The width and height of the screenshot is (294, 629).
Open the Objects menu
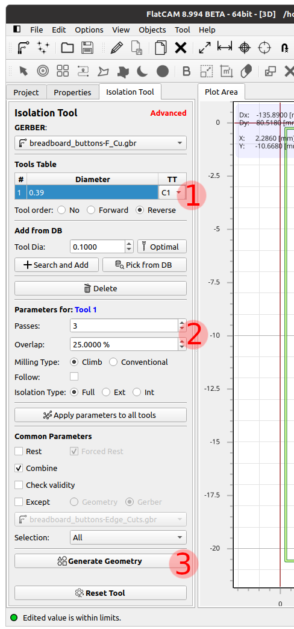[152, 30]
